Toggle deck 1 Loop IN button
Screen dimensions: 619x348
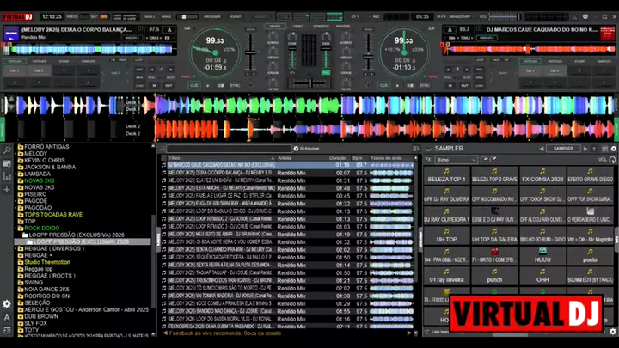[x=155, y=85]
